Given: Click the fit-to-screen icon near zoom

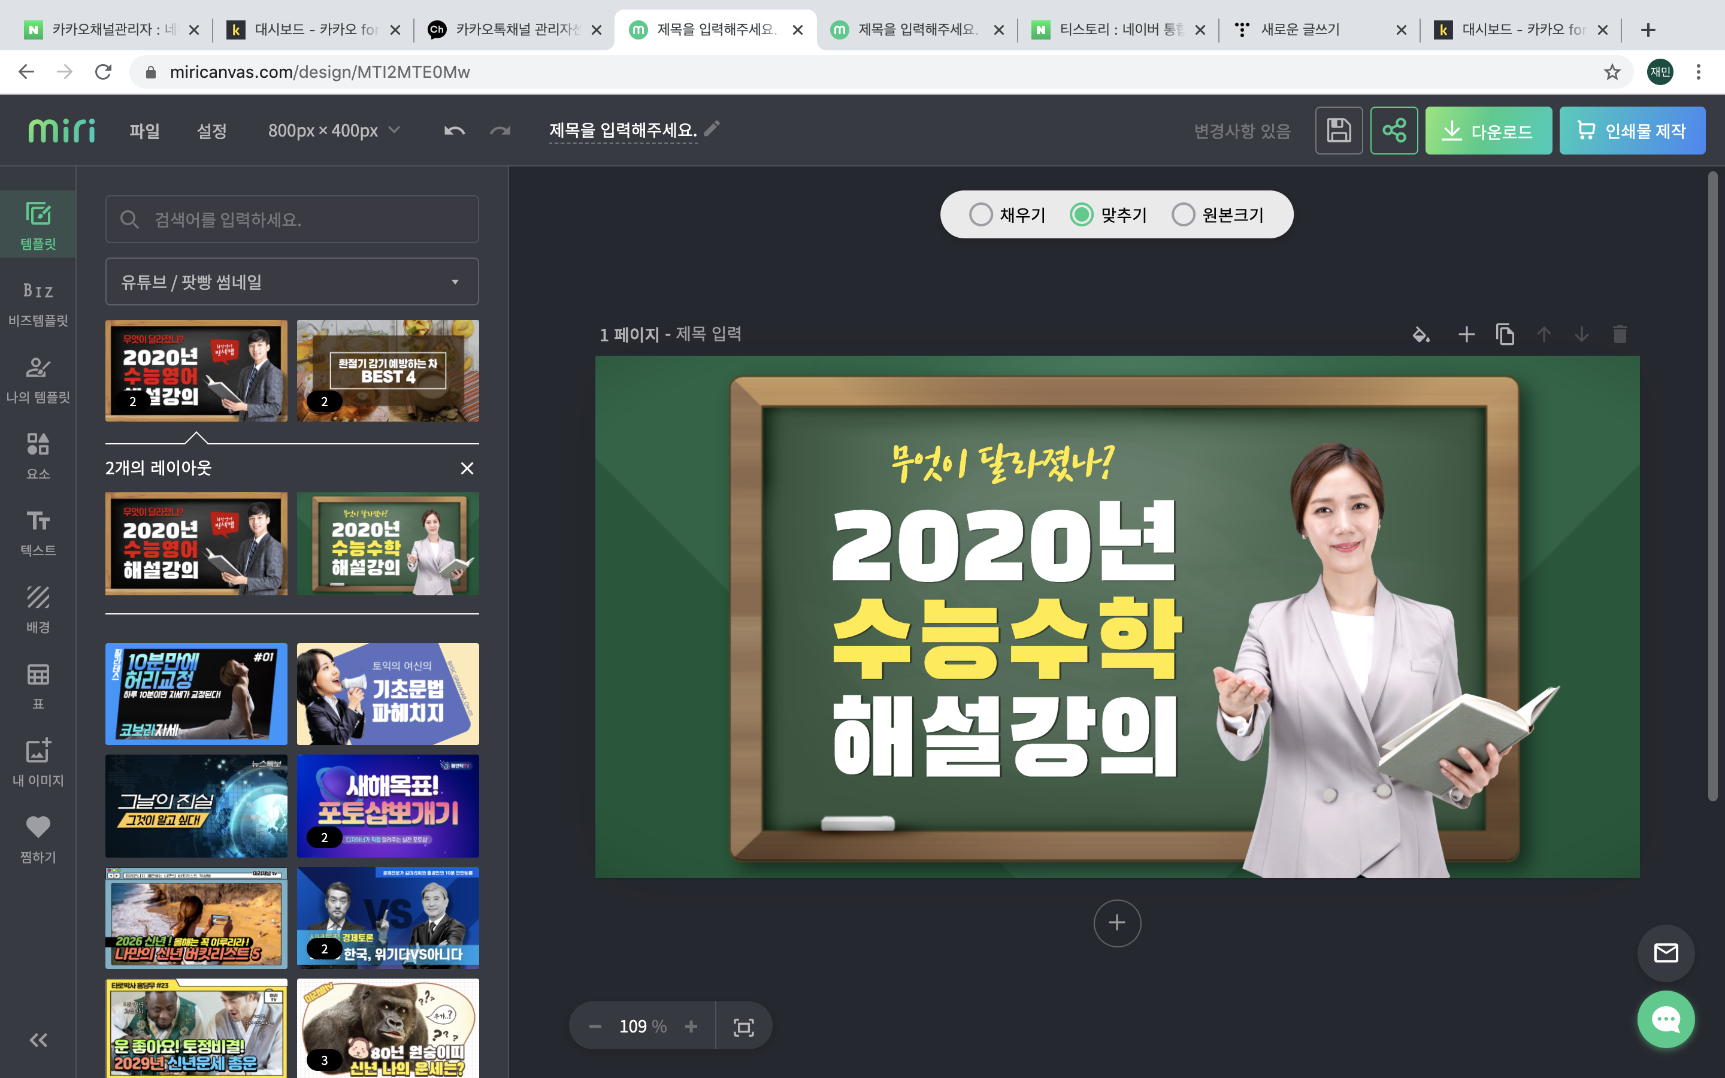Looking at the screenshot, I should 743,1026.
